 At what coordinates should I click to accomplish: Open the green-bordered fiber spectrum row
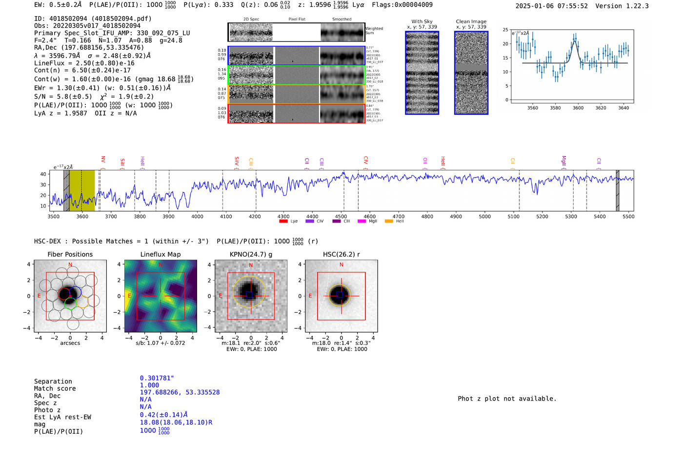tap(297, 75)
